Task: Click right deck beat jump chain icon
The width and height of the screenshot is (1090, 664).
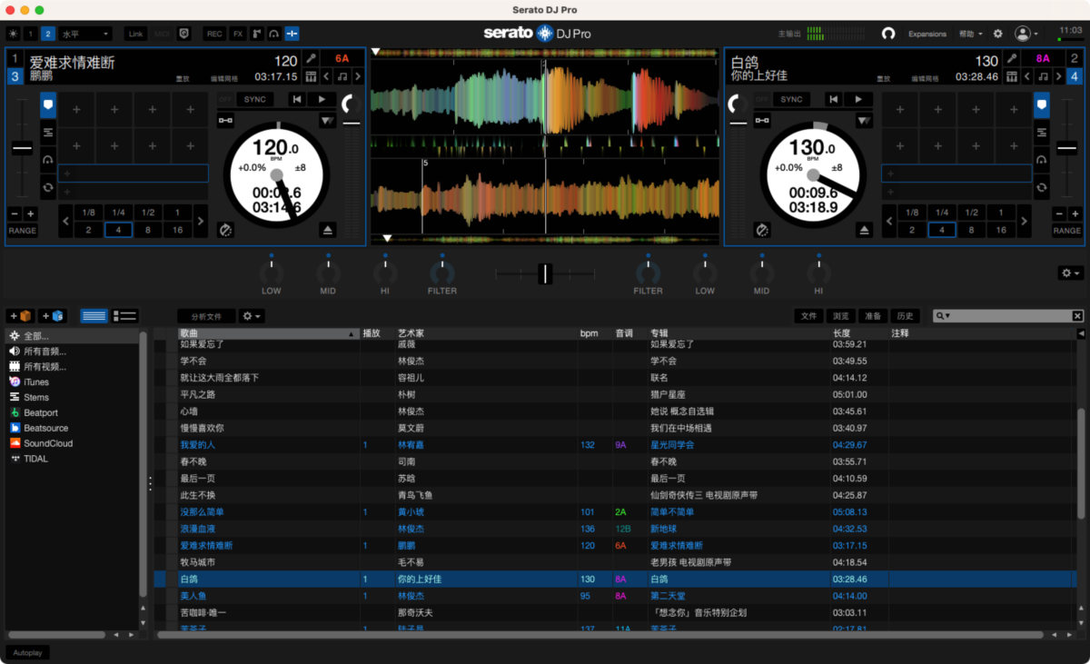Action: tap(761, 121)
